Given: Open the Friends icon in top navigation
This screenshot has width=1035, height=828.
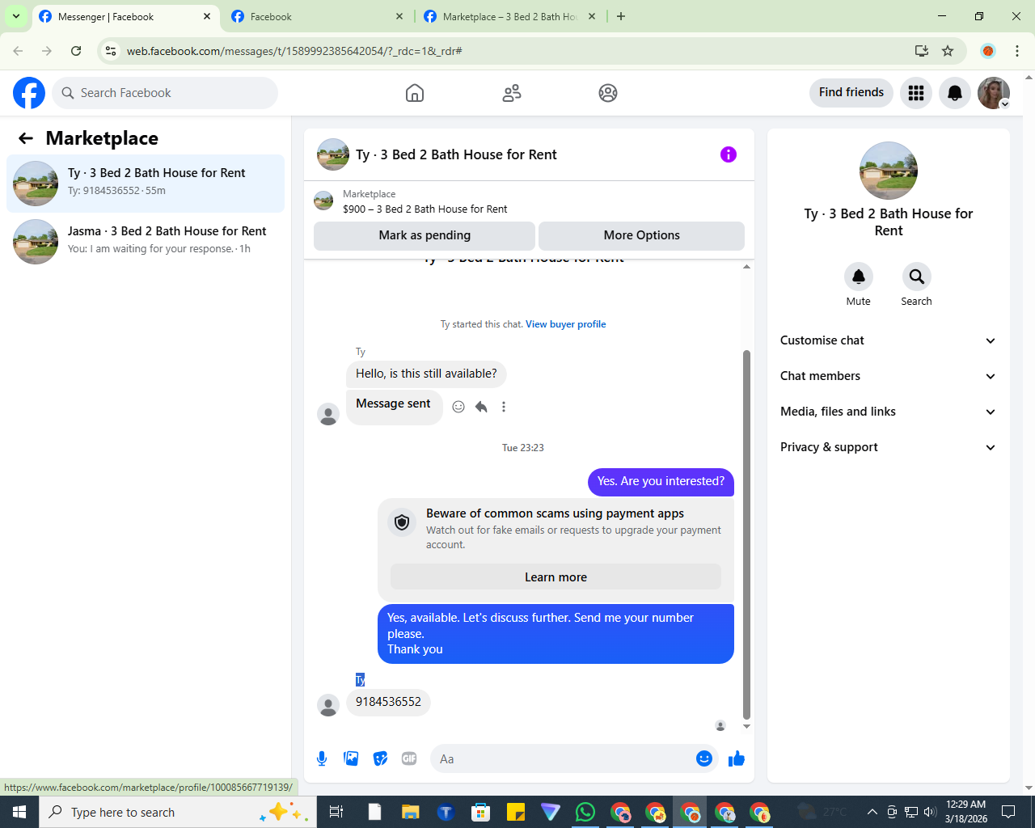Looking at the screenshot, I should click(512, 93).
